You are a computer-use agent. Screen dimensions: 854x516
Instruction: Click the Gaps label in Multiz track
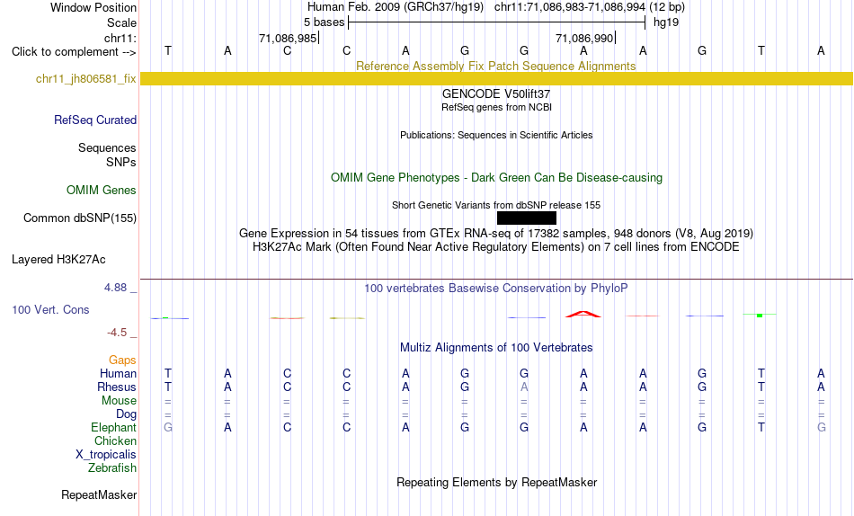tap(122, 360)
